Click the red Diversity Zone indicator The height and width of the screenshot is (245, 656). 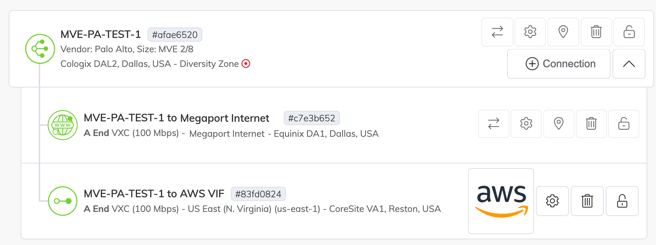pos(246,64)
